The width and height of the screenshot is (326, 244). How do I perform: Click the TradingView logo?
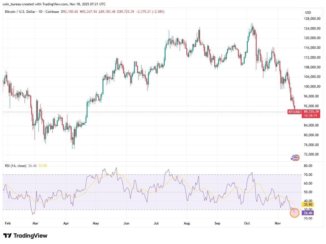coord(25,235)
